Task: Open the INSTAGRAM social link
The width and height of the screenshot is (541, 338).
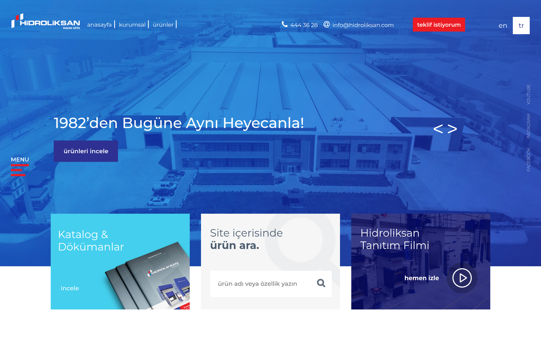Action: point(528,126)
